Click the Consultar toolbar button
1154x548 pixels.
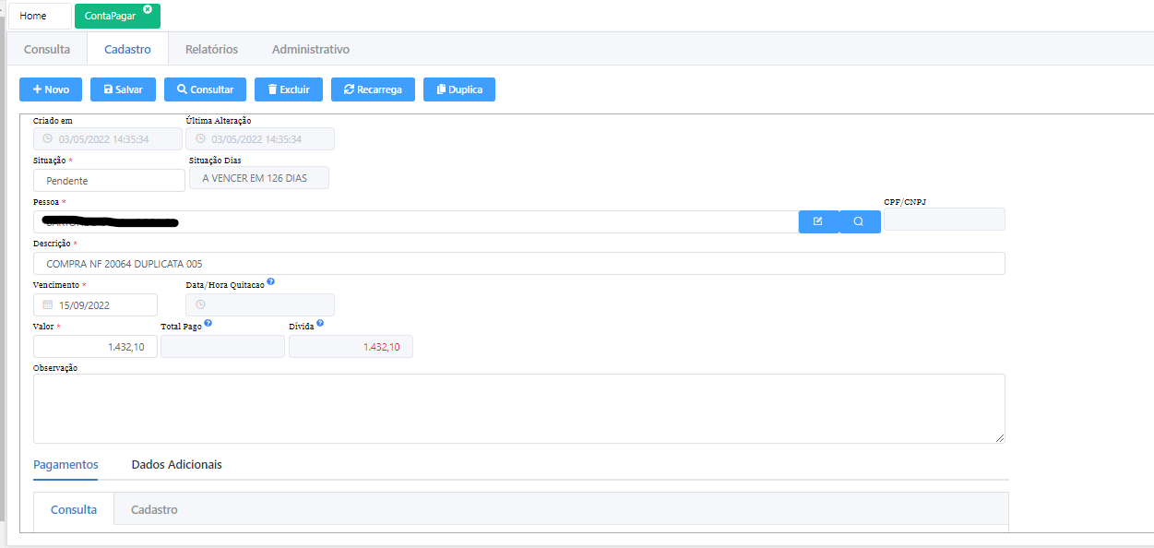click(205, 89)
